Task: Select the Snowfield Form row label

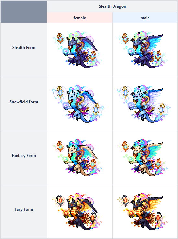Action: point(24,102)
